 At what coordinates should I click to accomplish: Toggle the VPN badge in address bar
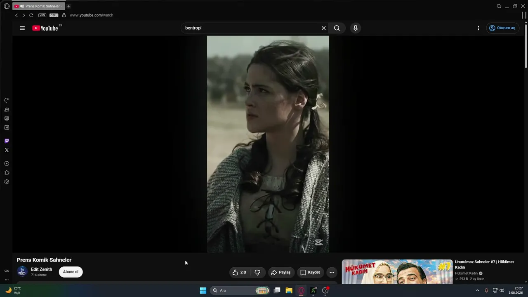[x=42, y=15]
